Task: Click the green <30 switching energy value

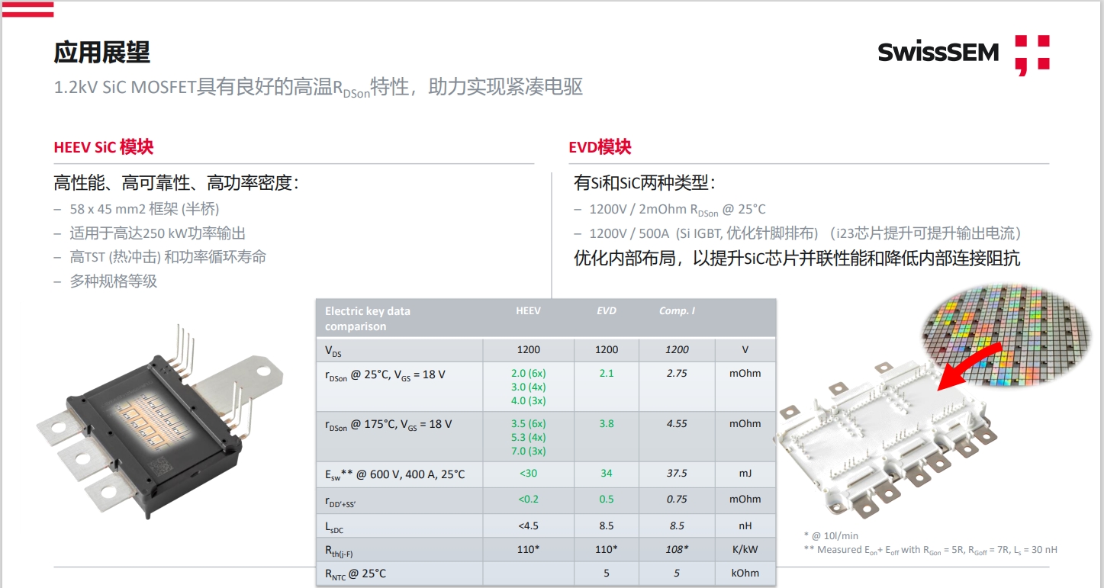Action: point(528,474)
